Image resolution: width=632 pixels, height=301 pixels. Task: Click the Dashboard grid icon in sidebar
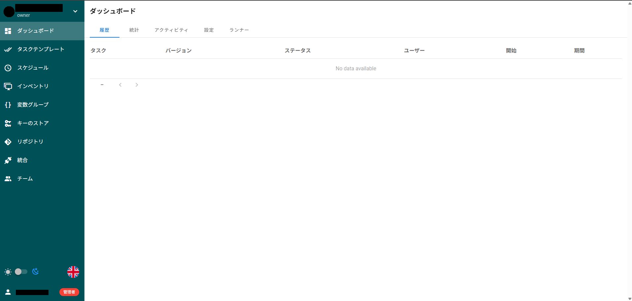8,31
